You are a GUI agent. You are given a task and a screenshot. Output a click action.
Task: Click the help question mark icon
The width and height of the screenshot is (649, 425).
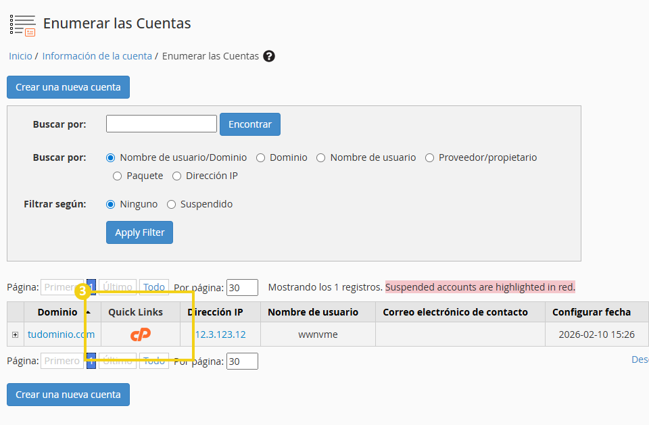tap(269, 56)
